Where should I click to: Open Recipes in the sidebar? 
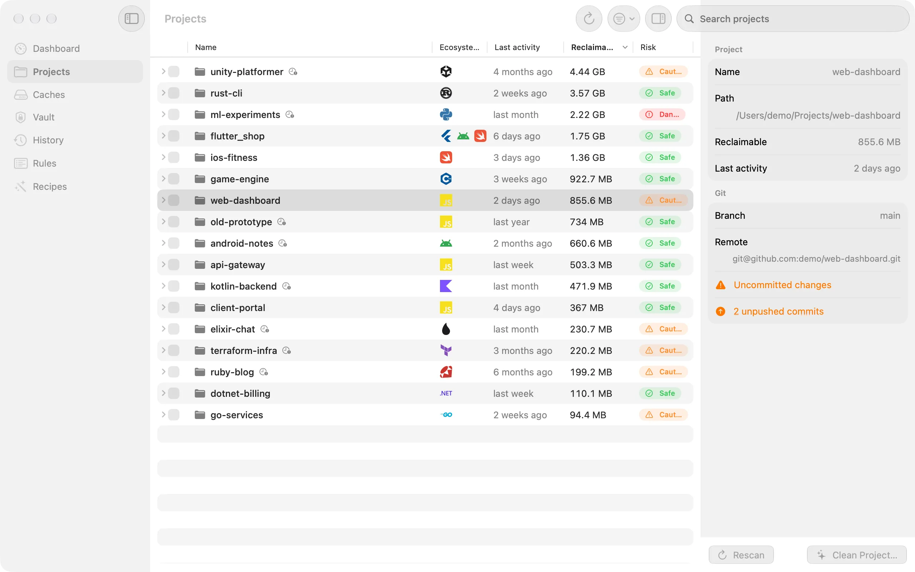pos(75,187)
